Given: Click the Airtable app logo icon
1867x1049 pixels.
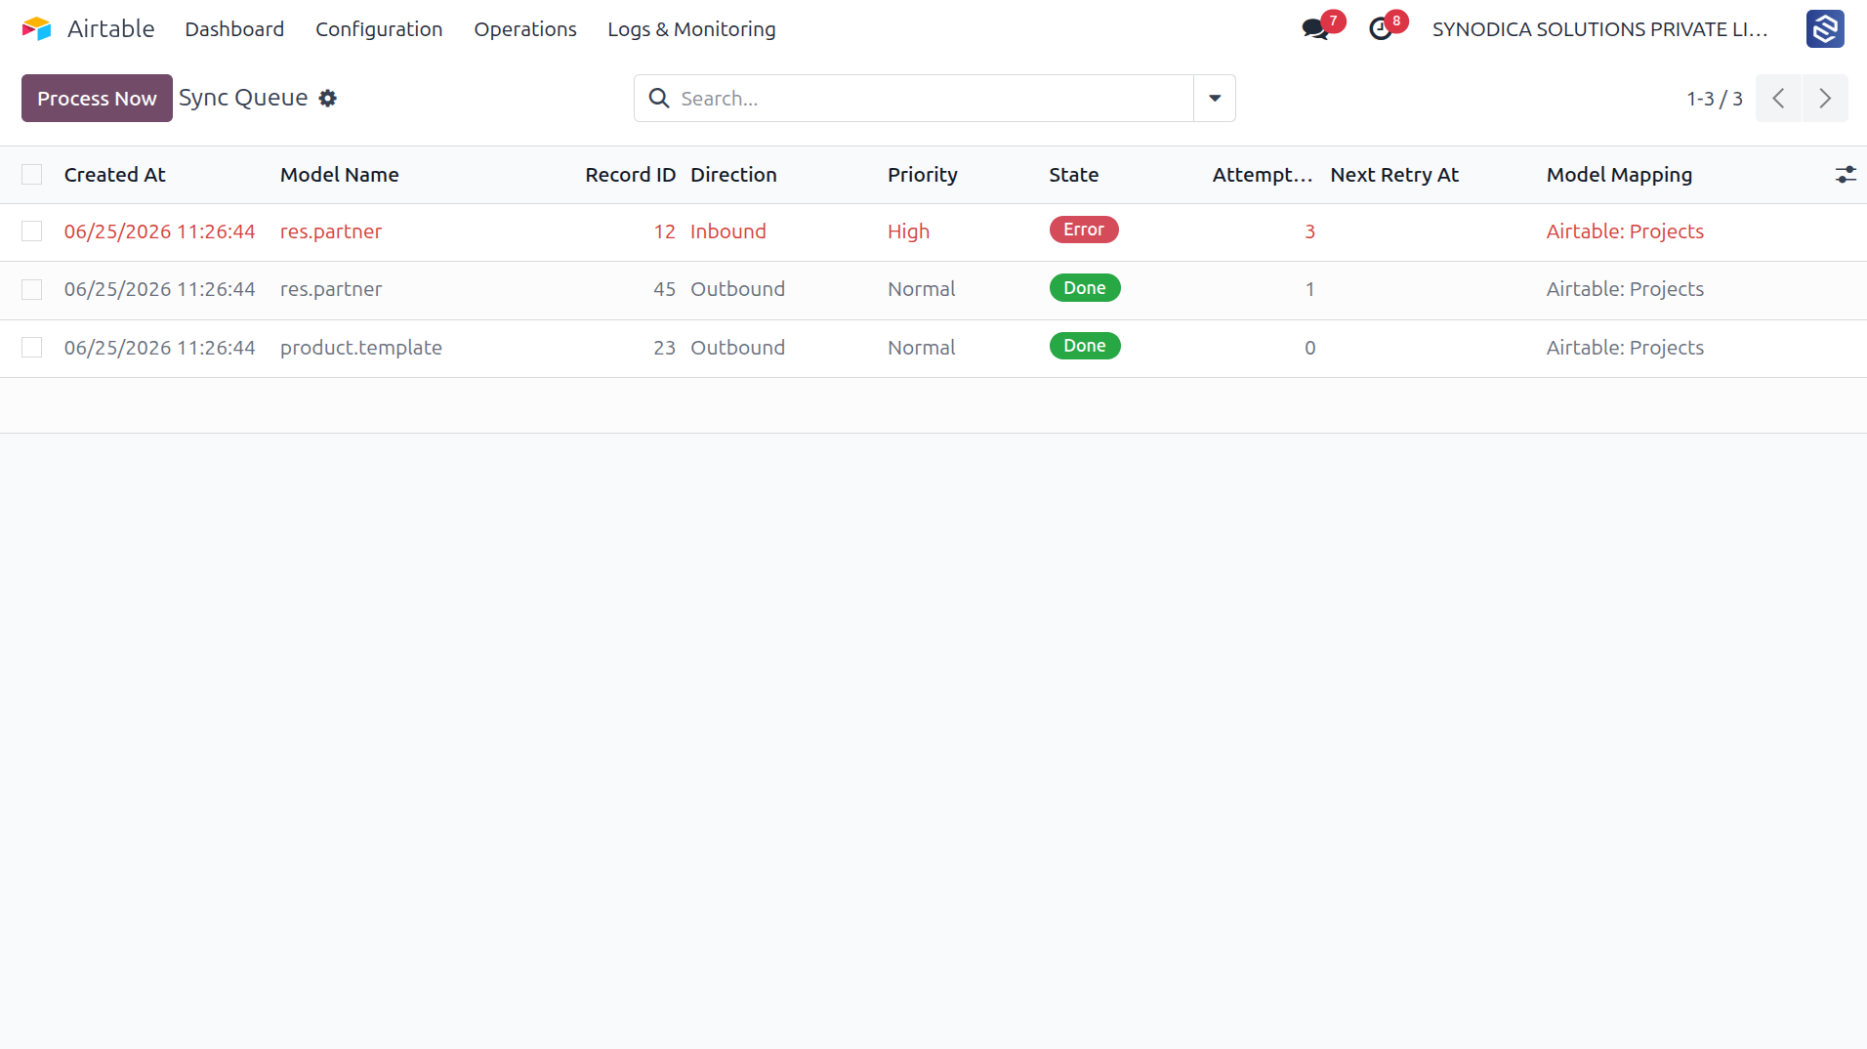Looking at the screenshot, I should click(x=36, y=28).
